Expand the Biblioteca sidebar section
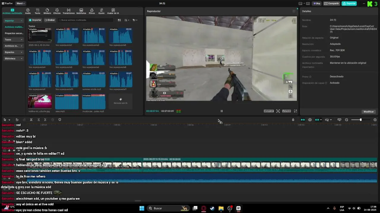The width and height of the screenshot is (380, 213). (13, 59)
